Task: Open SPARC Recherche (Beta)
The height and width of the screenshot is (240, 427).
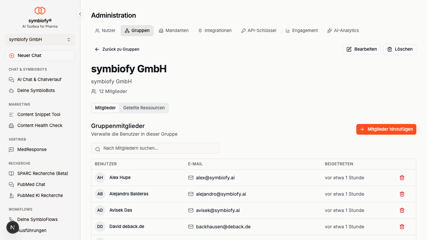Action: point(40,174)
